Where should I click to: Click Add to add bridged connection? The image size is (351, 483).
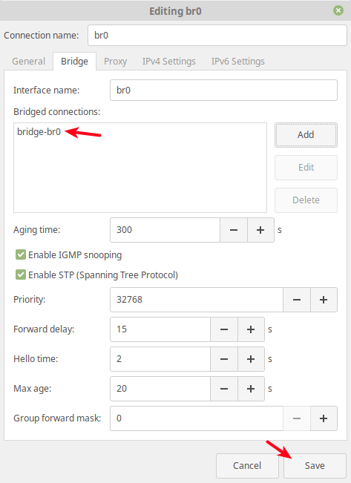coord(306,135)
